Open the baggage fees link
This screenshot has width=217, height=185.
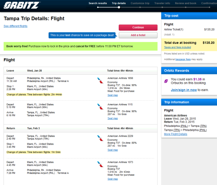click(183, 59)
